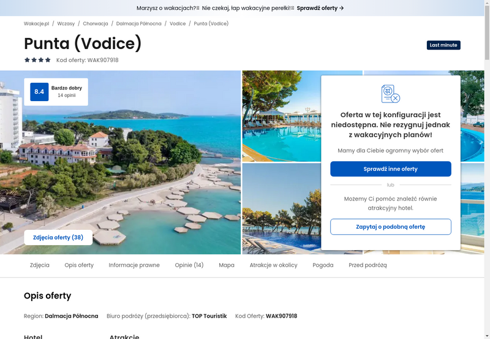Switch to Opis oferty tab
The width and height of the screenshot is (490, 339).
(x=79, y=265)
